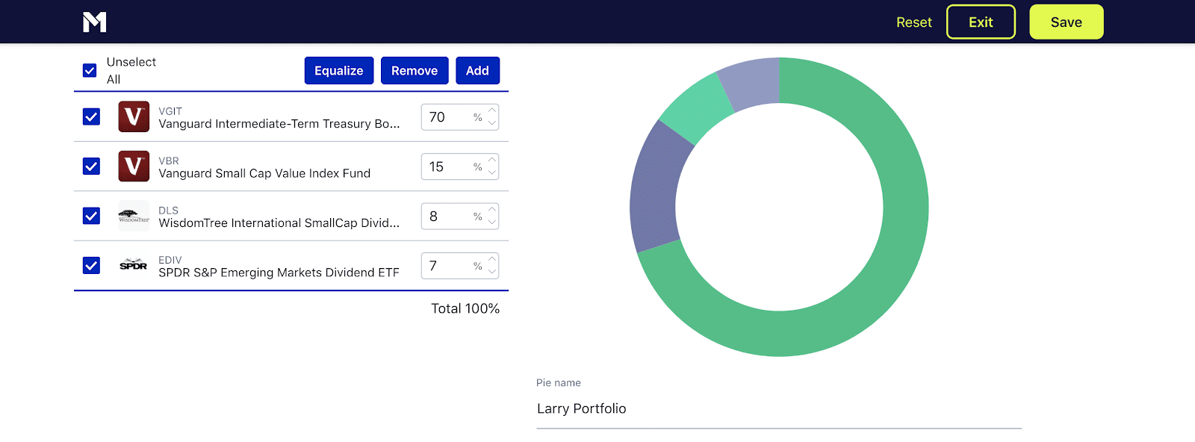Click the VGIT Vanguard logo icon
This screenshot has width=1195, height=442.
[x=134, y=116]
